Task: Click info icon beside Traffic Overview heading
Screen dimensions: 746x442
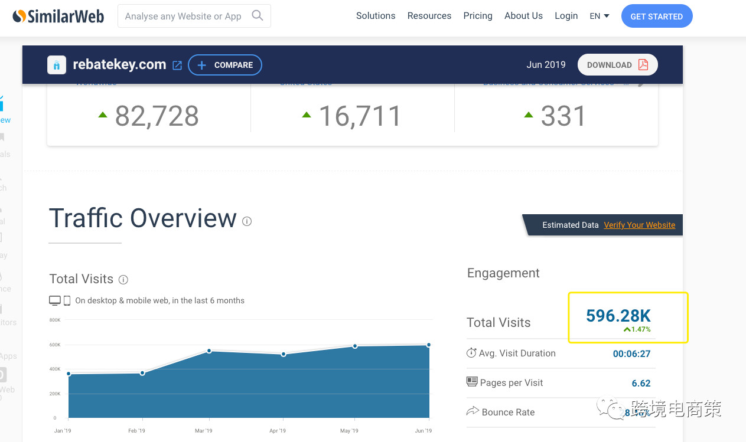Action: point(247,221)
